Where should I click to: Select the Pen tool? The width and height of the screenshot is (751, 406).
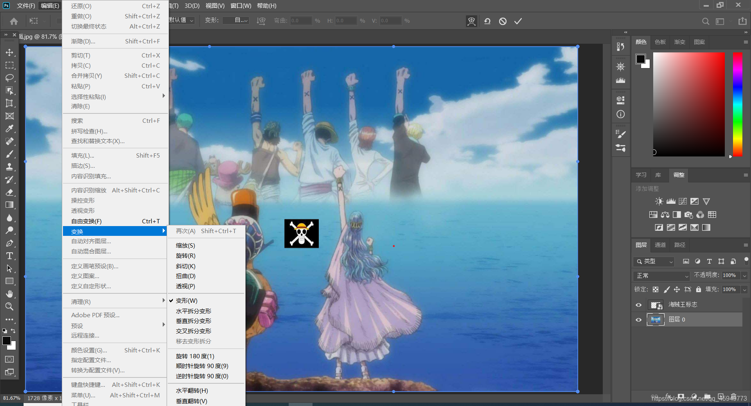pyautogui.click(x=9, y=243)
